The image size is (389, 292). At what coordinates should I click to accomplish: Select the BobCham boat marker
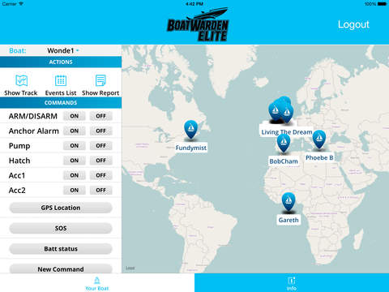coord(284,143)
